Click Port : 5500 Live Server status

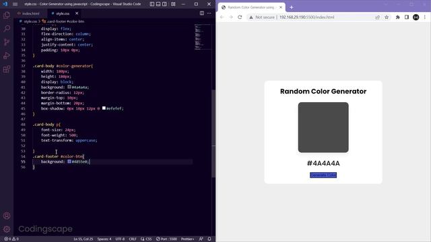[166, 239]
